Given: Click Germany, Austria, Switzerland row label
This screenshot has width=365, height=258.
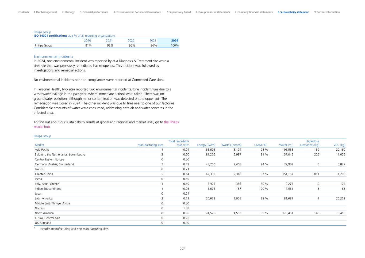Looking at the screenshot, I should (54, 164).
